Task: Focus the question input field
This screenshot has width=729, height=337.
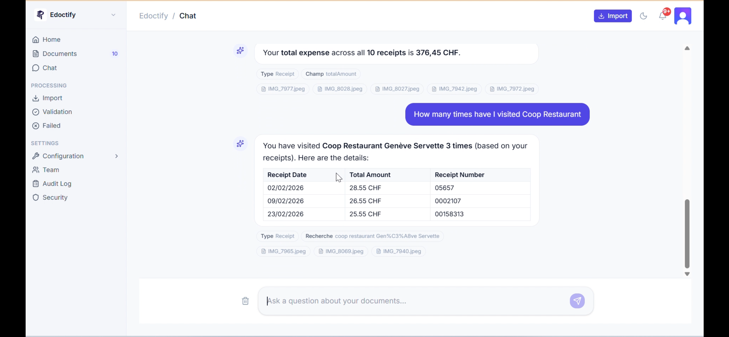Action: (403, 301)
